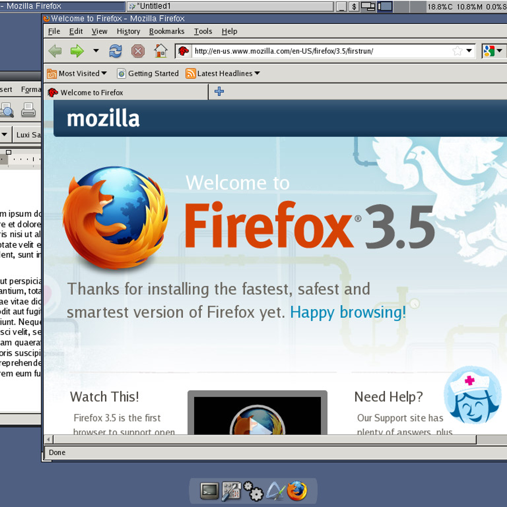Image resolution: width=507 pixels, height=507 pixels.
Task: Click the URL address field
Action: pos(322,51)
